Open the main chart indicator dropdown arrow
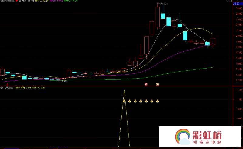 coord(20,1)
